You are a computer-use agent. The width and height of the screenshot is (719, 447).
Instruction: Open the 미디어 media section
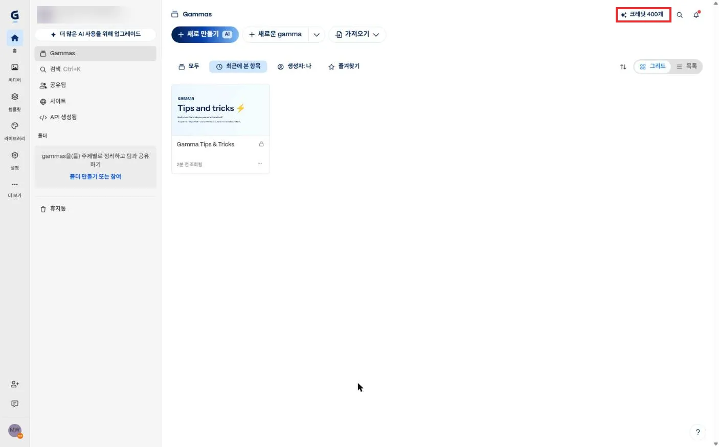15,72
